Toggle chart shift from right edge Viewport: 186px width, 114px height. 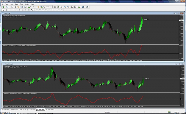pyautogui.click(x=75, y=7)
